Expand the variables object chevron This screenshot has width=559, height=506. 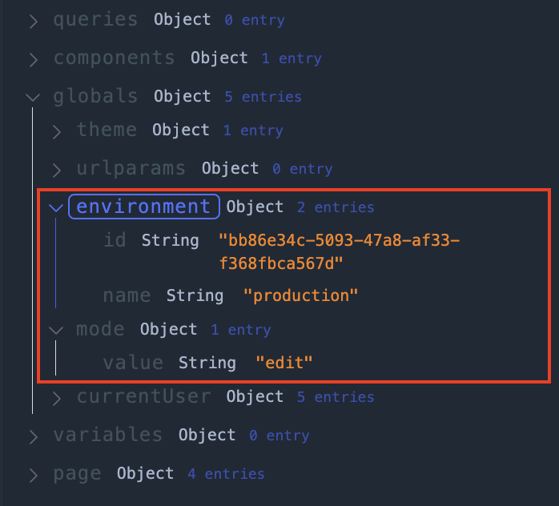pyautogui.click(x=33, y=436)
